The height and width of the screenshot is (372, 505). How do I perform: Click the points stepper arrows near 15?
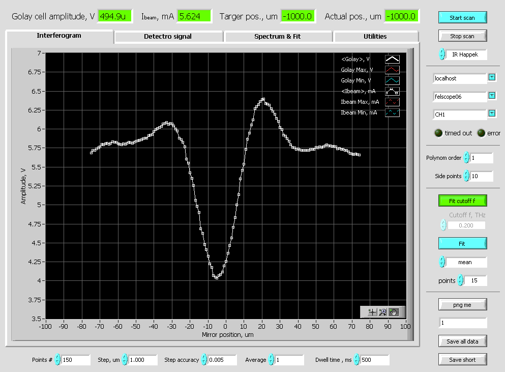pos(461,280)
